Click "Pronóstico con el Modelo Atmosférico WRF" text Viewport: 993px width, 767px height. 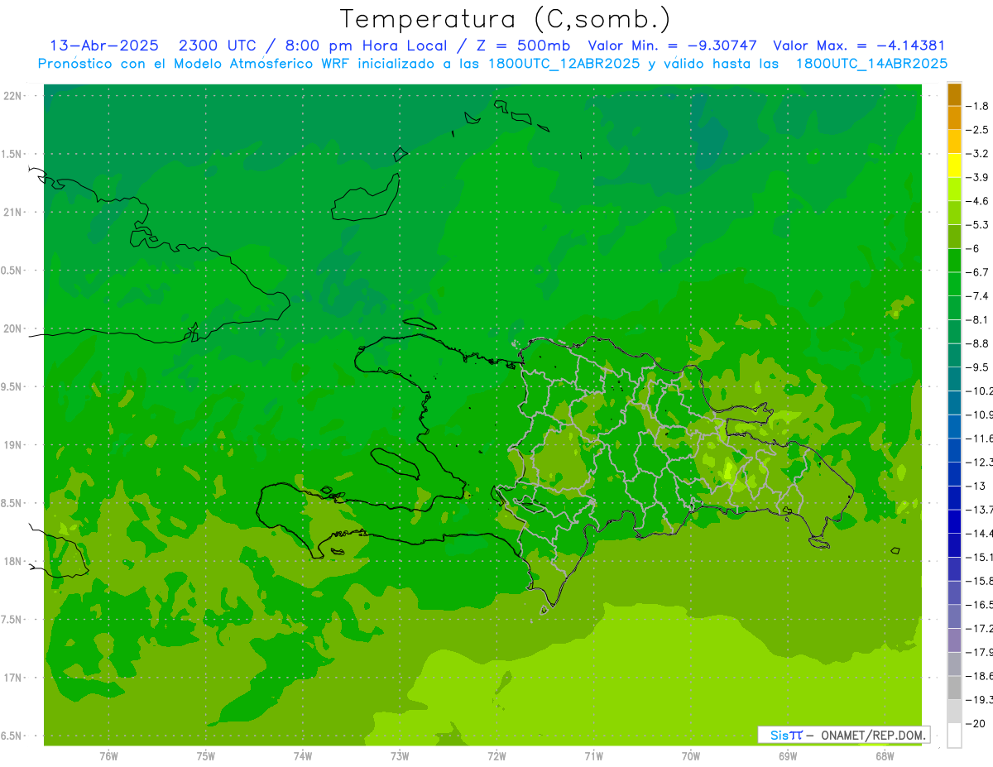[194, 64]
